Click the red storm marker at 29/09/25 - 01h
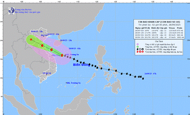The height and width of the screenshot is (115, 190). [x=42, y=46]
